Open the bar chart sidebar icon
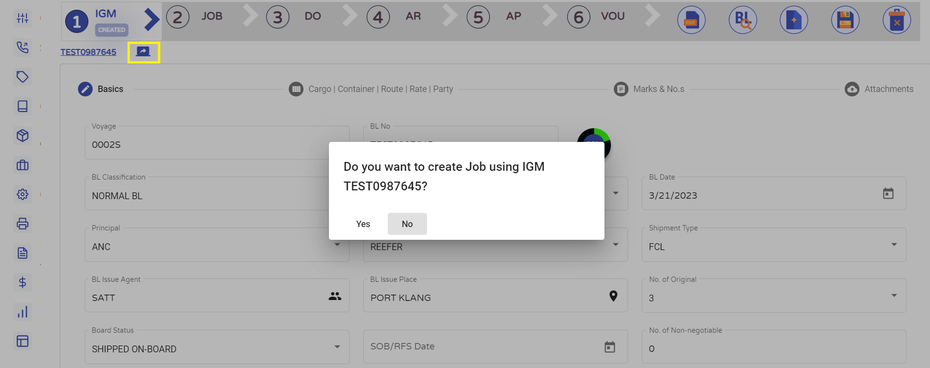Screen dimensions: 930x368 tap(23, 312)
